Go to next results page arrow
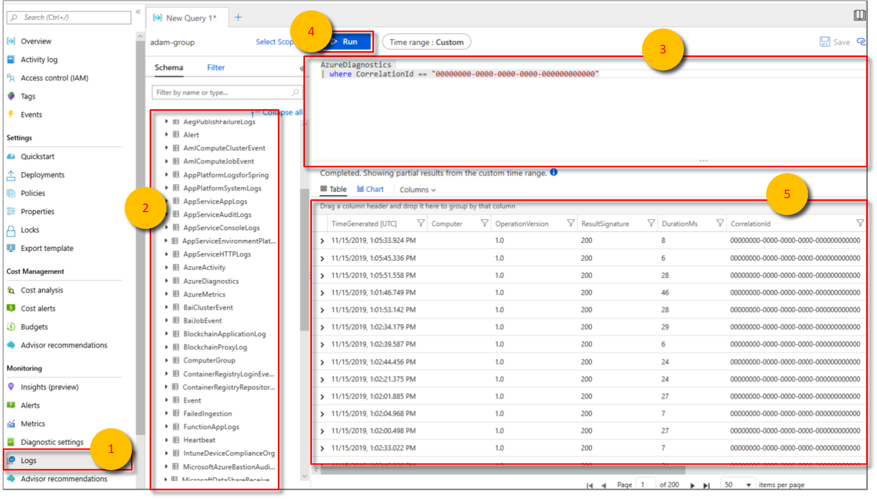Viewport: 877px width, 499px height. coord(692,485)
